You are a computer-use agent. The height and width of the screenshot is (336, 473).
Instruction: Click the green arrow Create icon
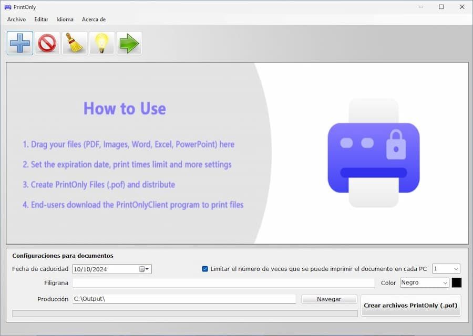(x=129, y=43)
